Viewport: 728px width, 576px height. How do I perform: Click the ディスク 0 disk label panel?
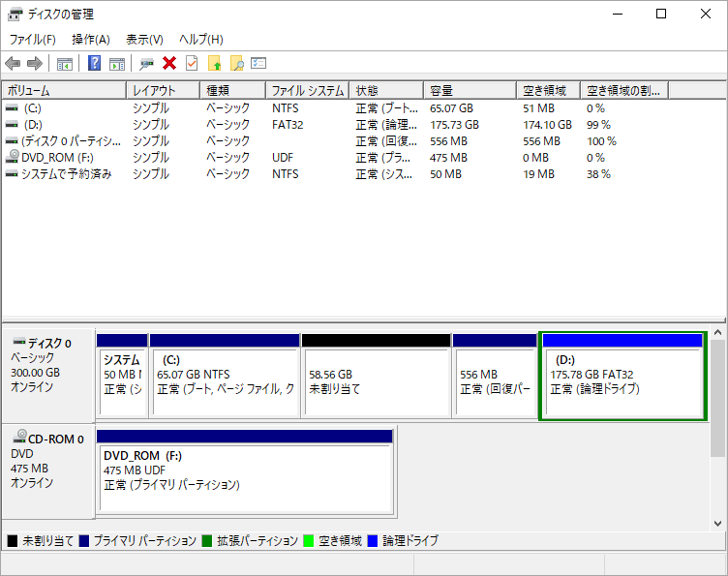tap(48, 375)
